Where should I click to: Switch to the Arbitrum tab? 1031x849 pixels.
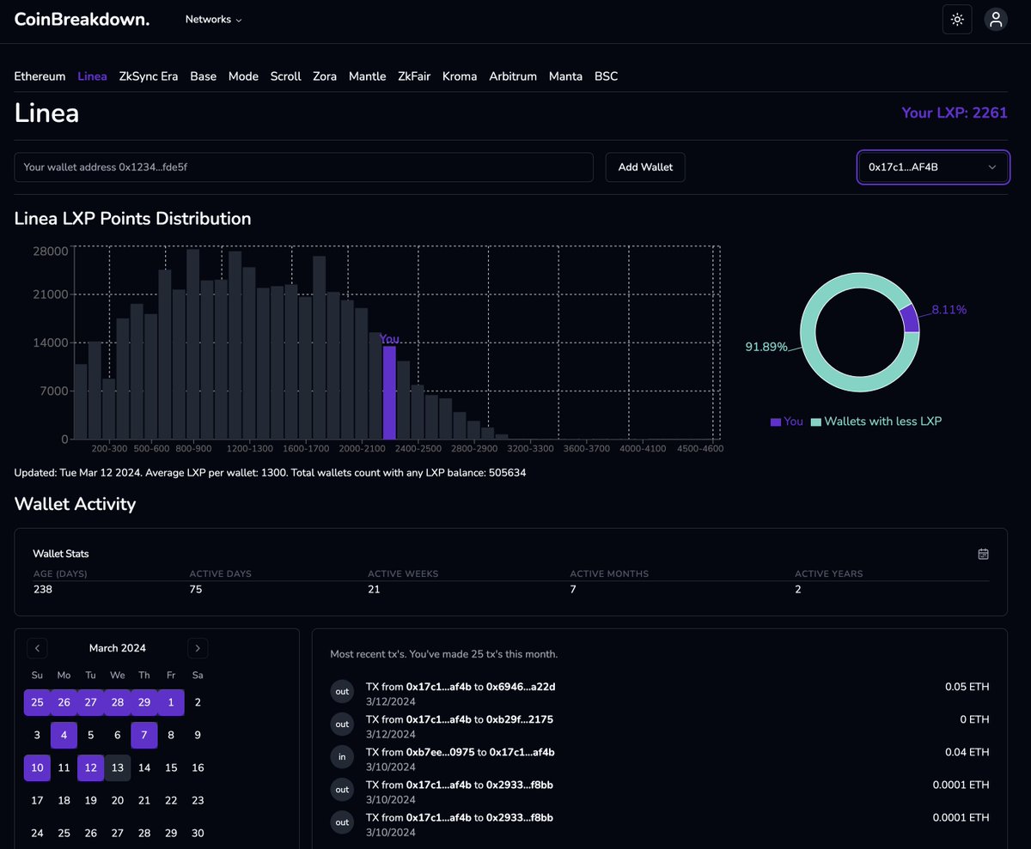(x=513, y=76)
